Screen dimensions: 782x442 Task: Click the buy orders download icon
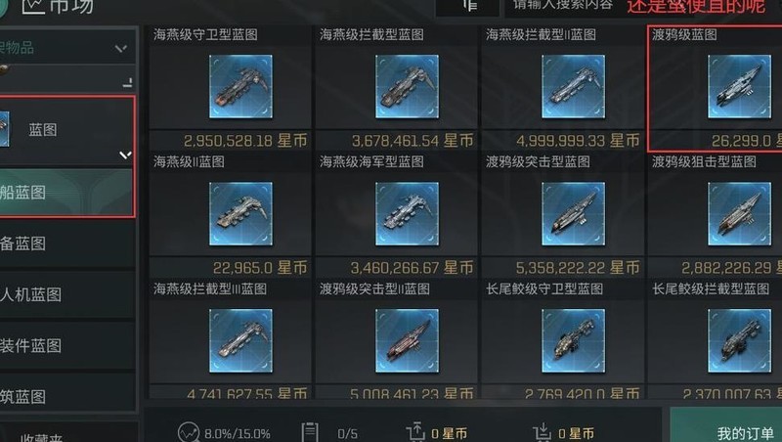(x=542, y=432)
